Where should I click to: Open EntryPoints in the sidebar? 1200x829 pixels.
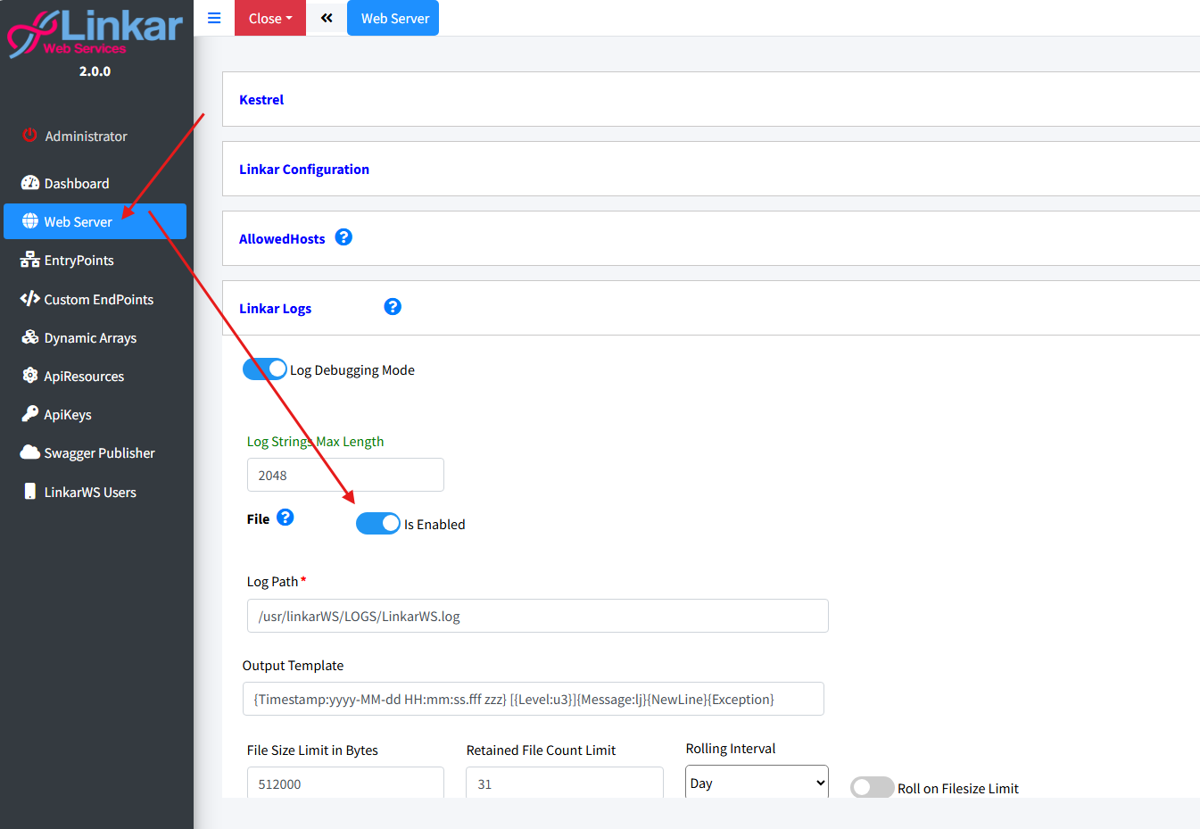pyautogui.click(x=79, y=261)
